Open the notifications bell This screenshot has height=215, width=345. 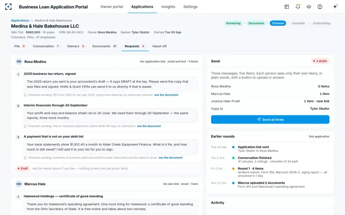tap(298, 7)
